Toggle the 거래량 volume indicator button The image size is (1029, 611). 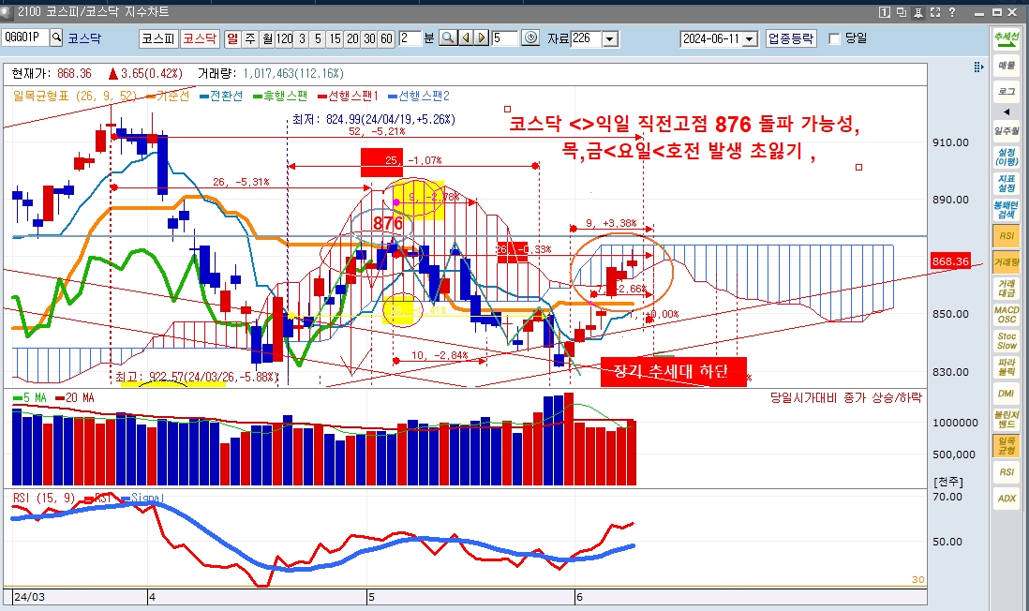coord(1006,261)
